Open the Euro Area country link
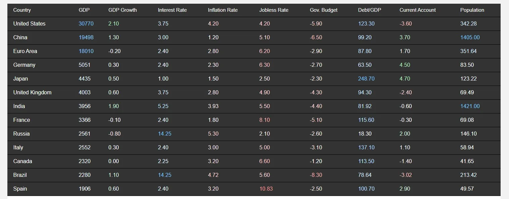Image resolution: width=509 pixels, height=199 pixels. pos(25,51)
